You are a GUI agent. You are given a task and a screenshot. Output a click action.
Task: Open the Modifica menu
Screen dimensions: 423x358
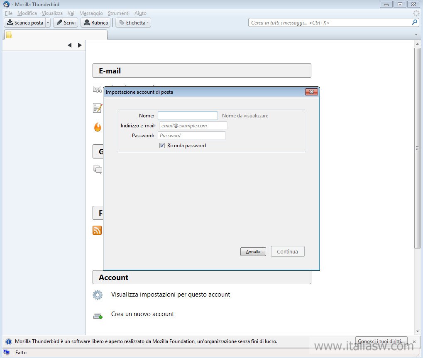[27, 13]
